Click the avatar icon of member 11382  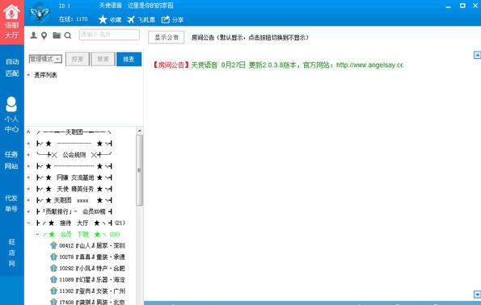pos(53,291)
